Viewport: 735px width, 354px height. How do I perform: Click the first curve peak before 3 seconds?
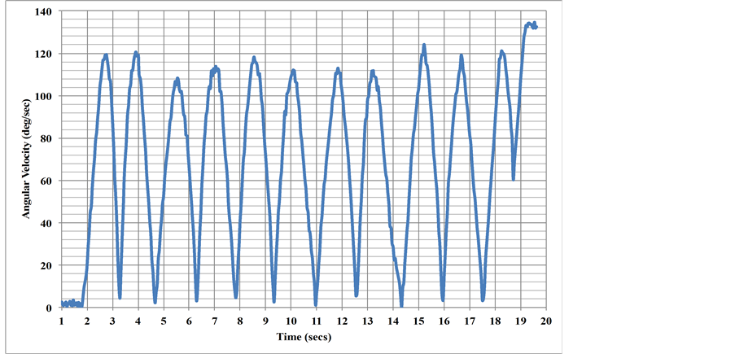click(106, 56)
